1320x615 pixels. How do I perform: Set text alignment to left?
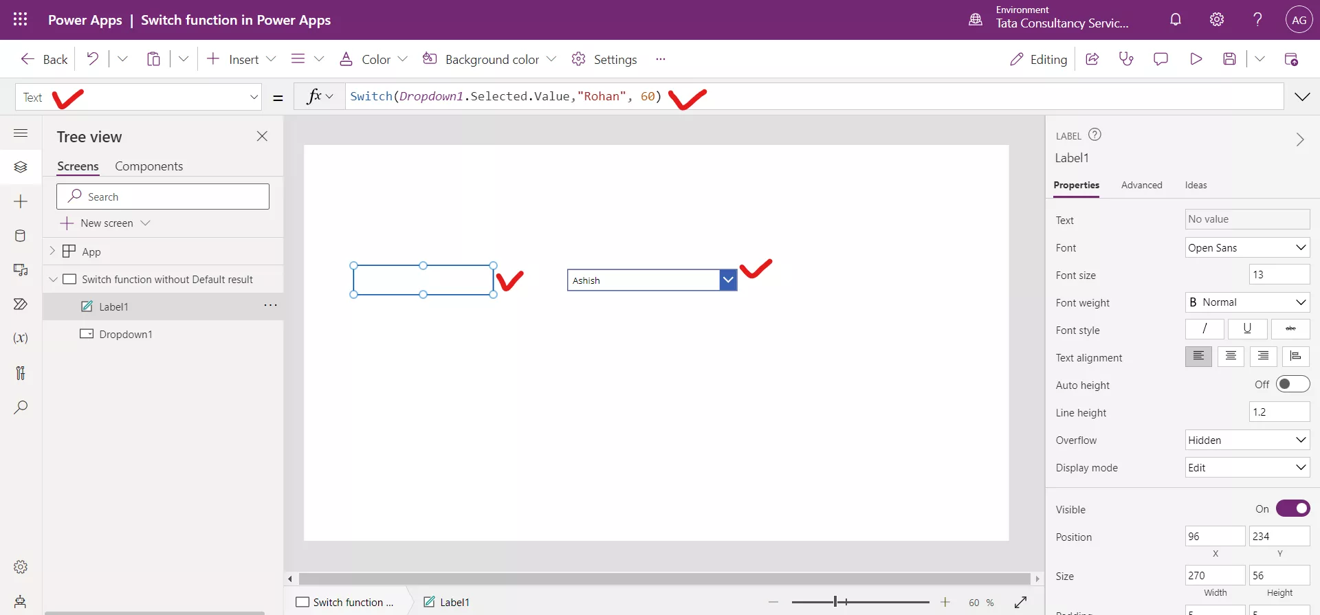coord(1198,356)
